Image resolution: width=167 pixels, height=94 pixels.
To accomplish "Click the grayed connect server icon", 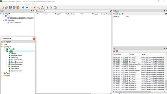I will click(31, 8).
